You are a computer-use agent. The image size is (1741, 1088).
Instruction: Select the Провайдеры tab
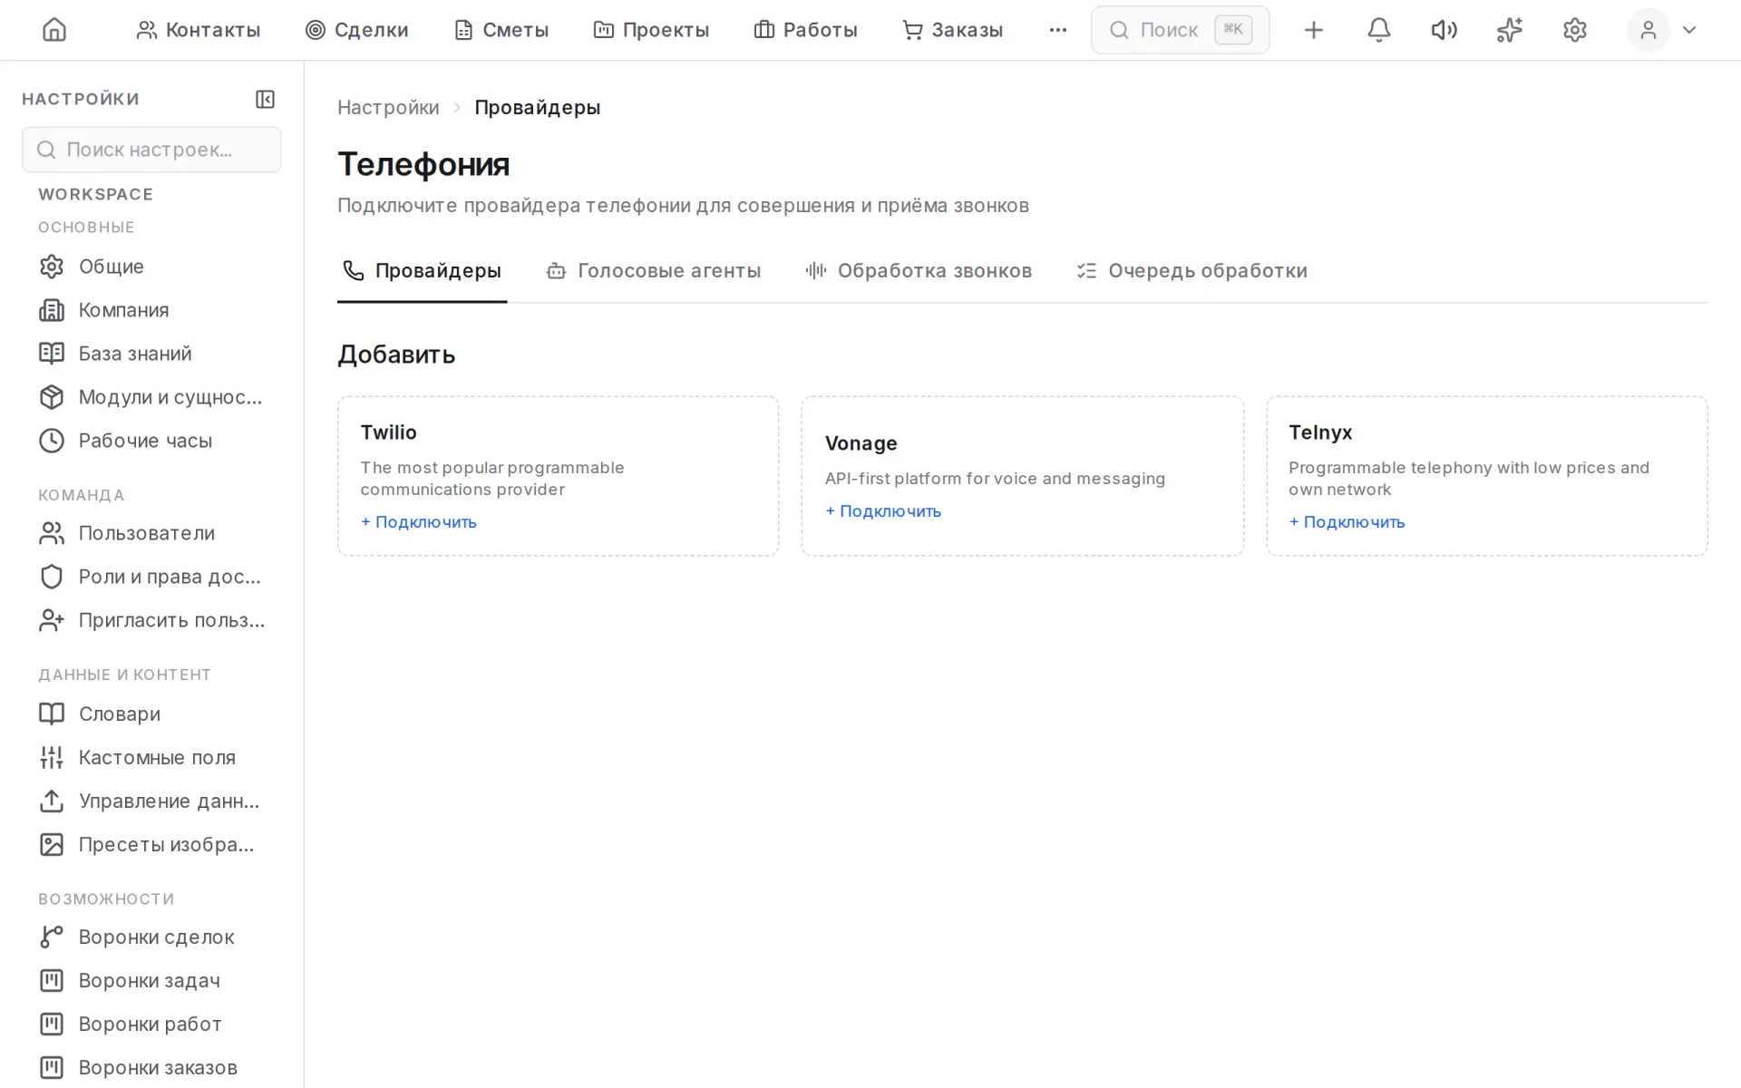tap(422, 271)
